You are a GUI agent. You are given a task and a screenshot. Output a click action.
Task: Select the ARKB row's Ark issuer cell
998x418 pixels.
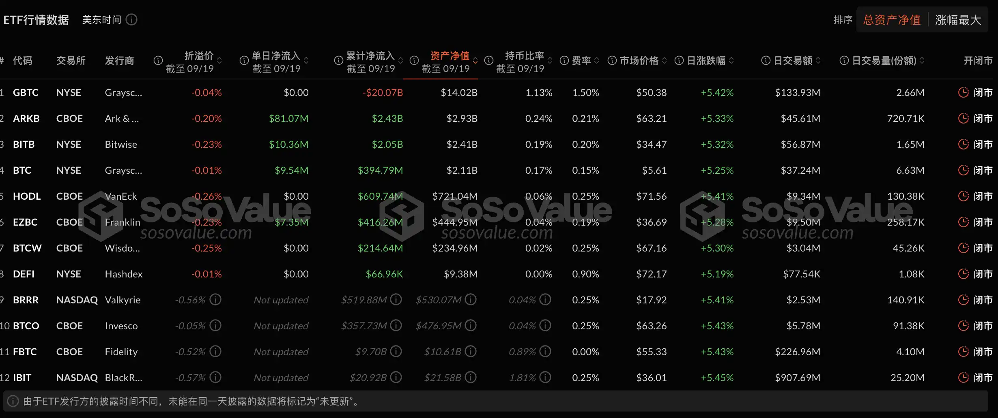(x=122, y=118)
